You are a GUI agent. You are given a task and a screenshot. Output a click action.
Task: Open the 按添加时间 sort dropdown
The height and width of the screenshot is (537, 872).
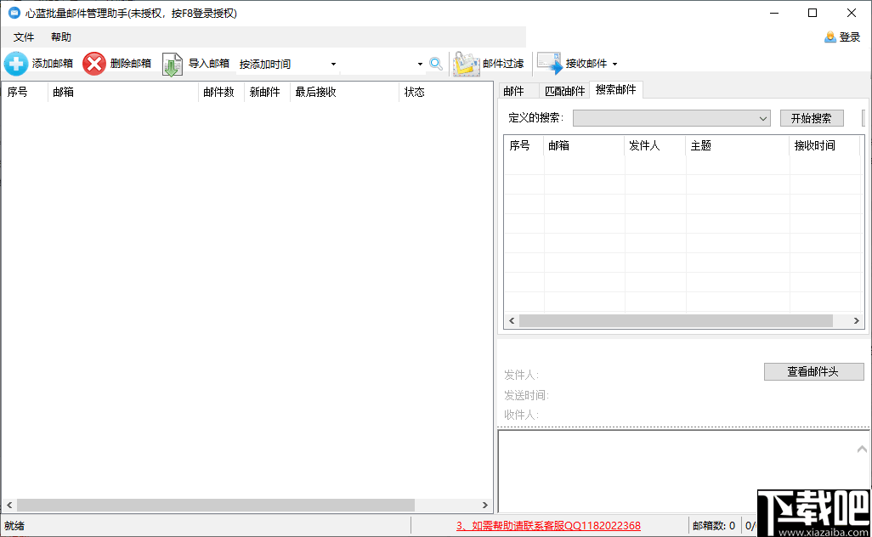(x=333, y=64)
